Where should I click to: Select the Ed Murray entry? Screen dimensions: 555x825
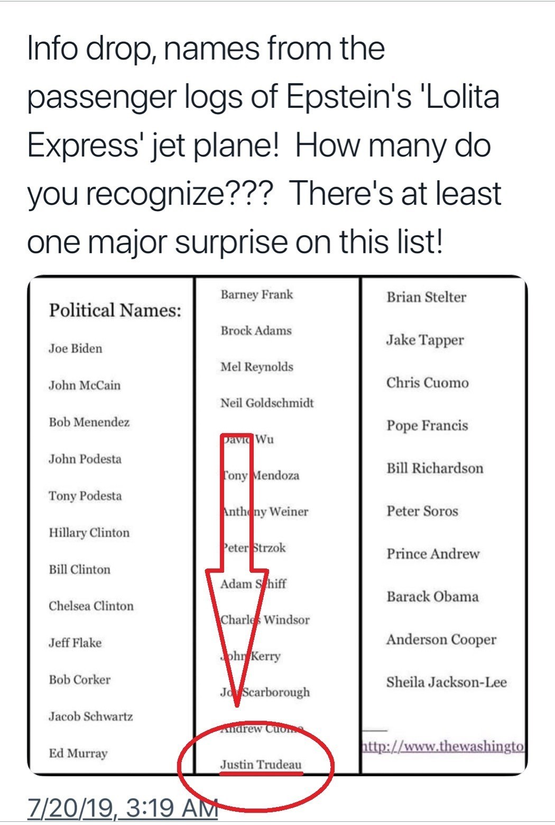(78, 753)
